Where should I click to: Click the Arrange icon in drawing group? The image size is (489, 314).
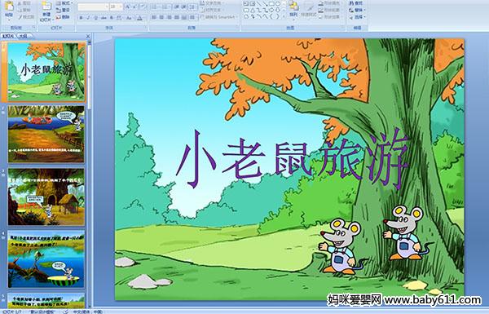coord(293,8)
